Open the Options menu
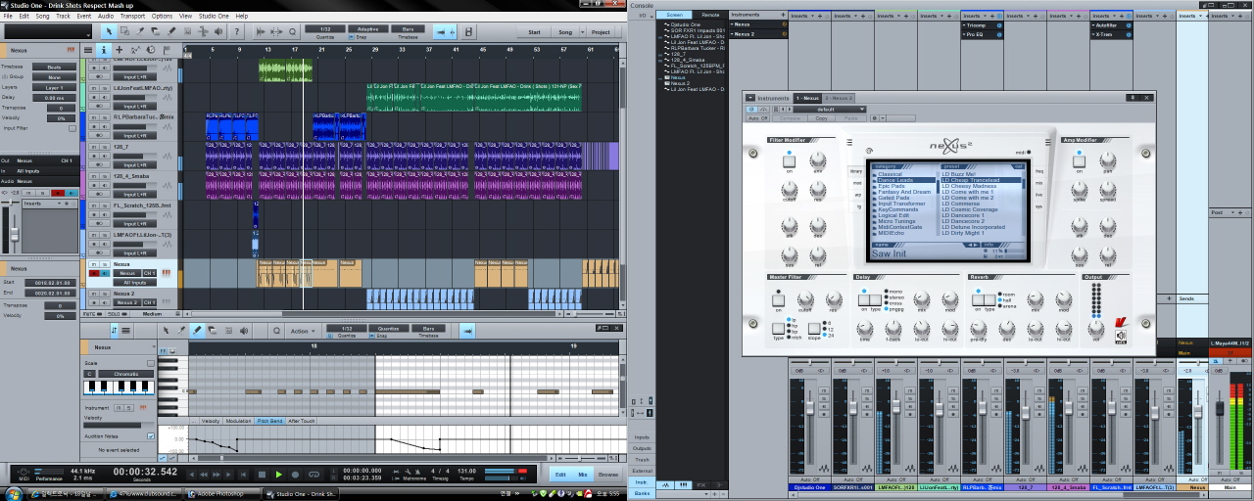The image size is (1254, 501). [162, 17]
